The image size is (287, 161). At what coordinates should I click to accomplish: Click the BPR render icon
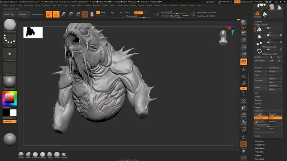[244, 23]
